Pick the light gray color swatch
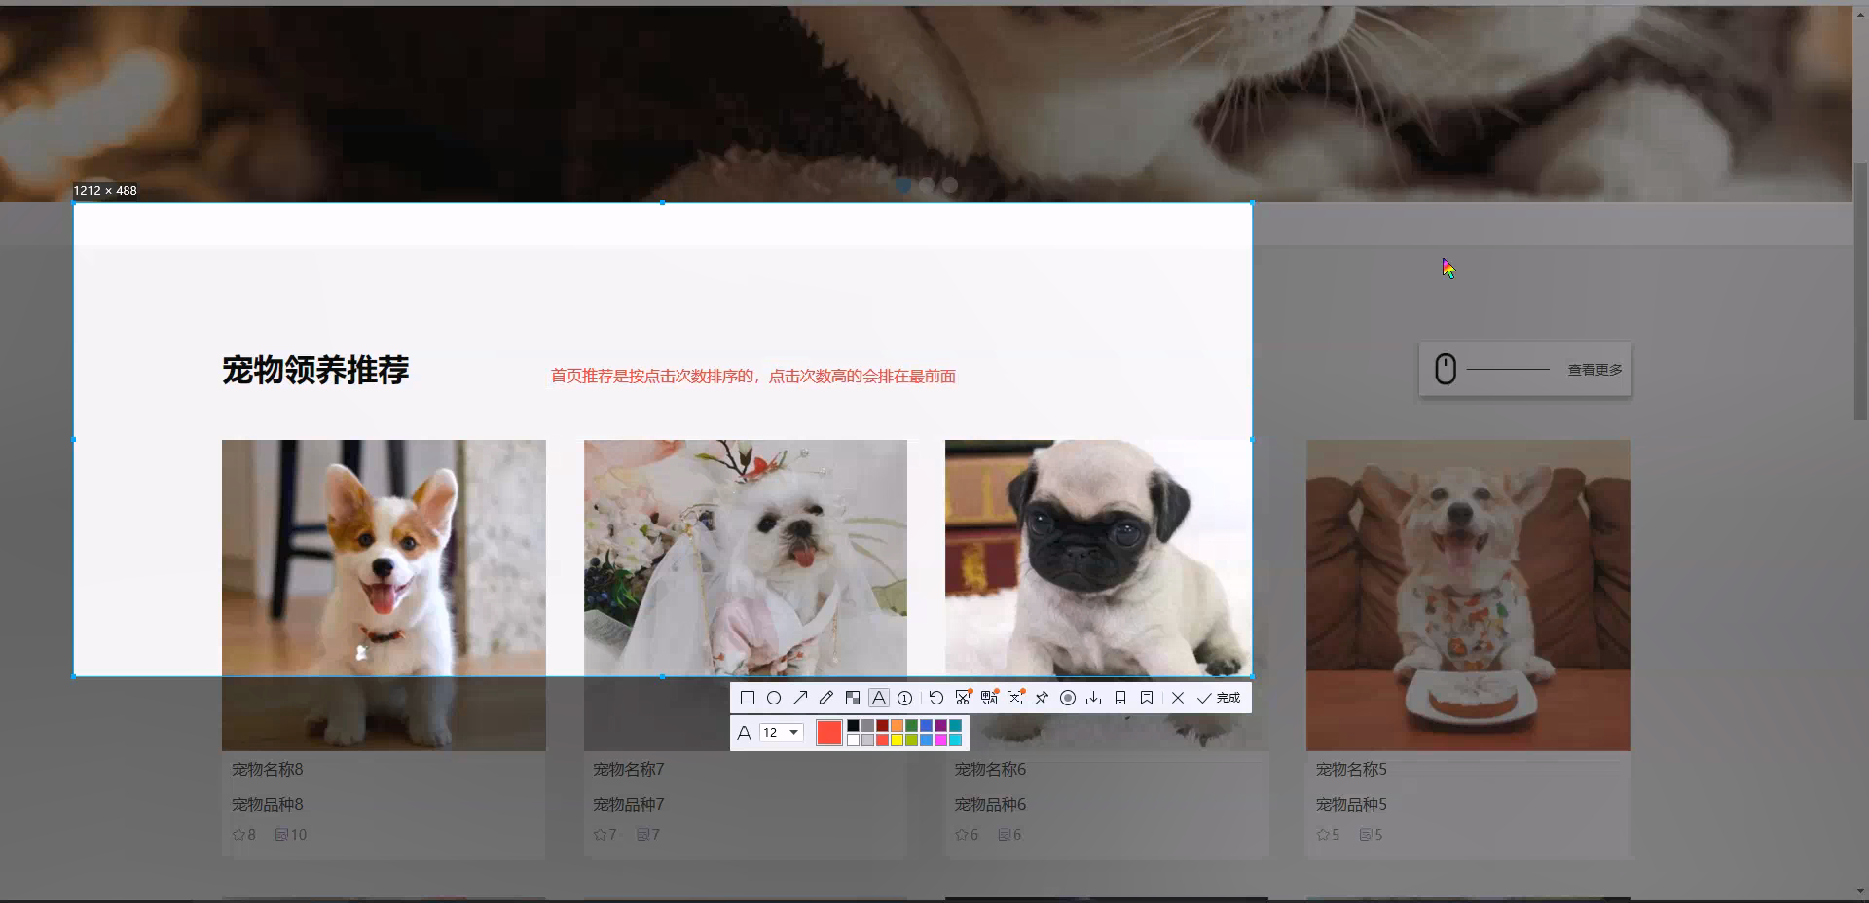 pos(867,740)
